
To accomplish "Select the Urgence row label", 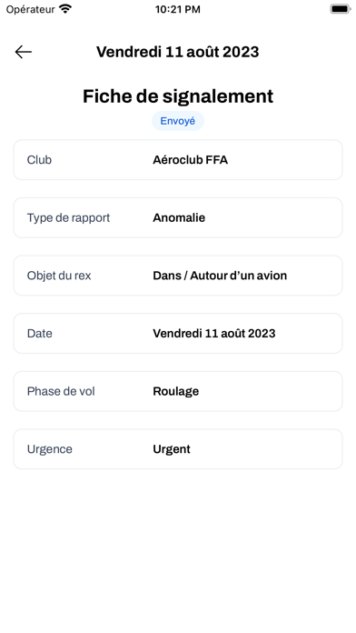I will 50,449.
